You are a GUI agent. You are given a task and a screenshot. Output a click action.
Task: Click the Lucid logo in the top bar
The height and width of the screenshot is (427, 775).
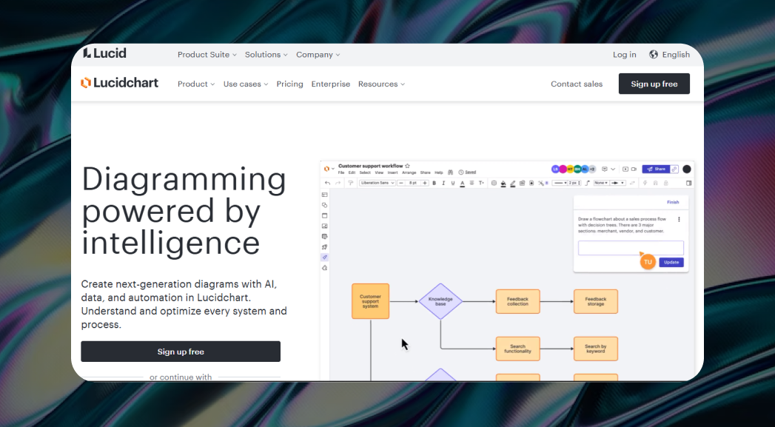pyautogui.click(x=104, y=53)
